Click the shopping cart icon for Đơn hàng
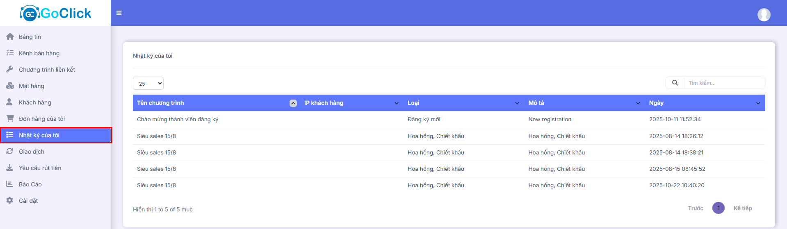The height and width of the screenshot is (229, 787). pyautogui.click(x=10, y=119)
